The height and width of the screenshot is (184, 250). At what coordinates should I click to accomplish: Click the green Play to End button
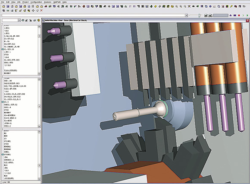(x=247, y=16)
